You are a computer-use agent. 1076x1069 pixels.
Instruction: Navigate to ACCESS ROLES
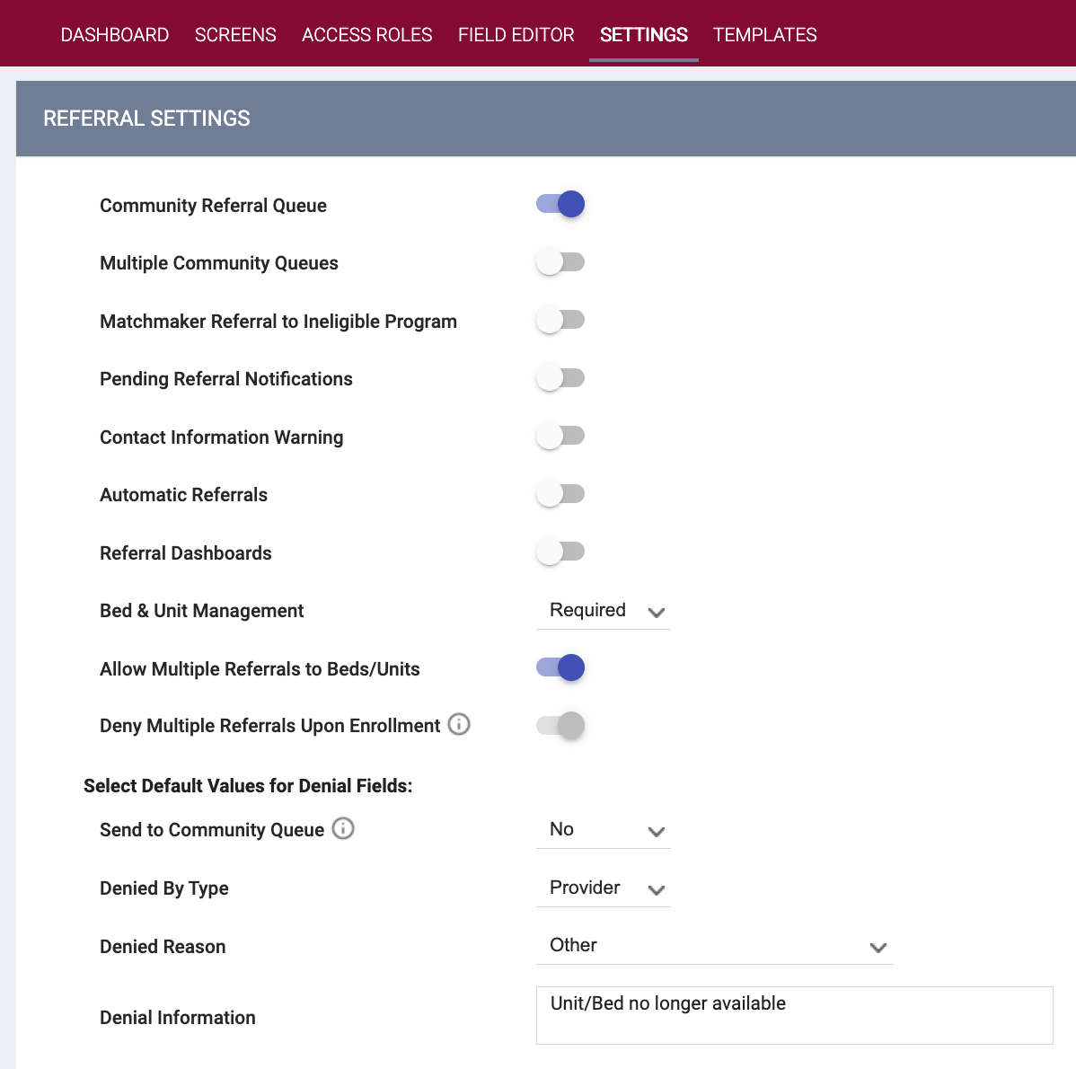[366, 35]
